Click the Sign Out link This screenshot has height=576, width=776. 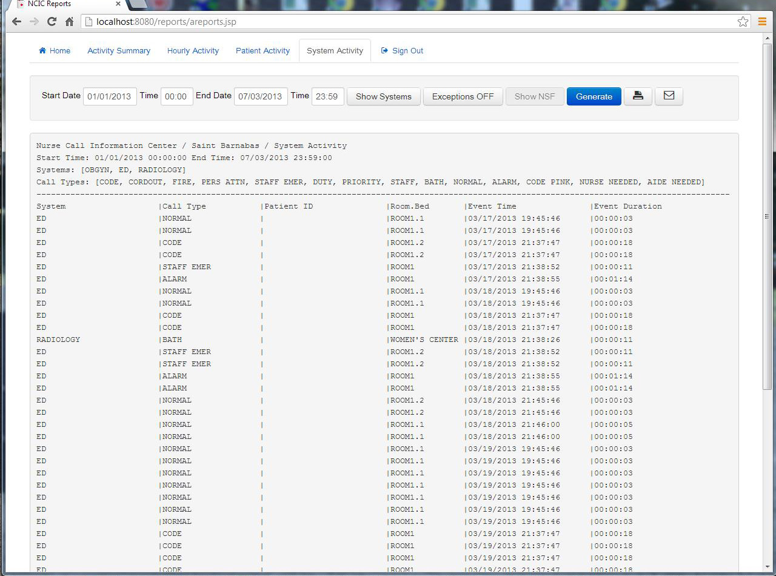point(402,51)
